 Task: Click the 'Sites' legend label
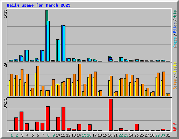[x=175, y=84]
